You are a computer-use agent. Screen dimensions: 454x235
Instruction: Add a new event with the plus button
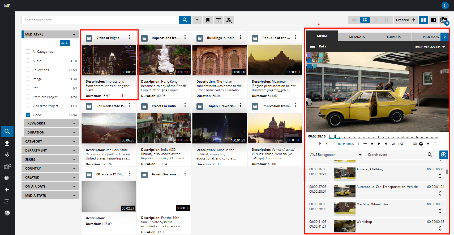(x=443, y=155)
